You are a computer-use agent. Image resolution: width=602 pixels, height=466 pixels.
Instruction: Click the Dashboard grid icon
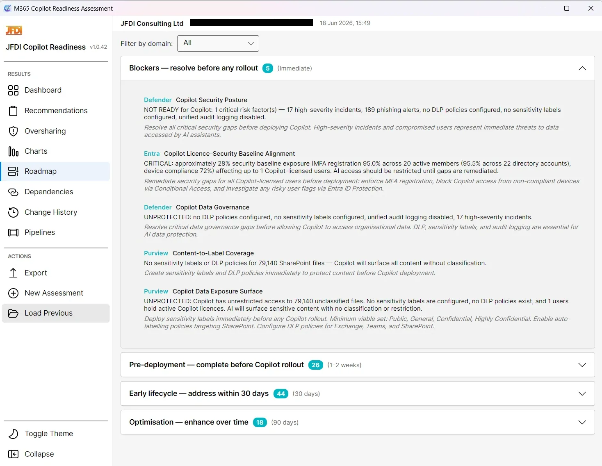(14, 90)
